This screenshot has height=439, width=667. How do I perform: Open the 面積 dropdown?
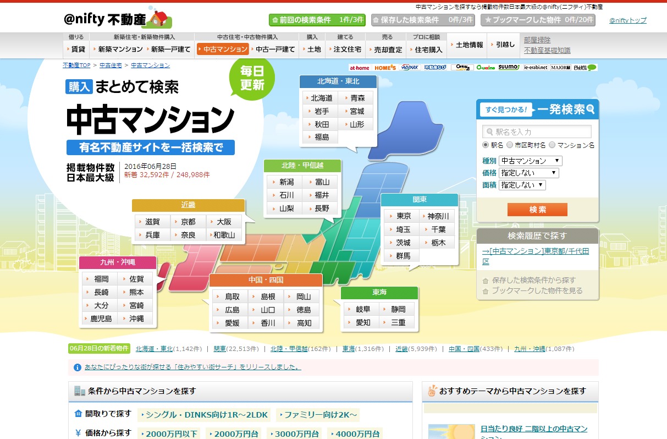pyautogui.click(x=522, y=185)
